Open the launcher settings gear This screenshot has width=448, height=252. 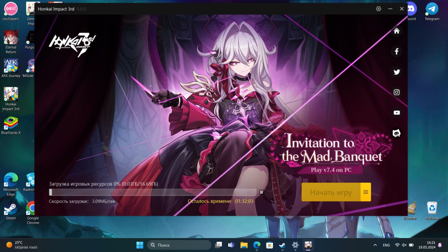[x=378, y=8]
